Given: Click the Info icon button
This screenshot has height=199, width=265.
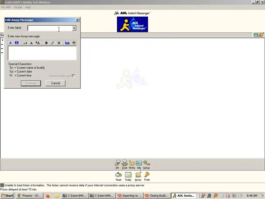Looking at the screenshot, I should 139,165.
